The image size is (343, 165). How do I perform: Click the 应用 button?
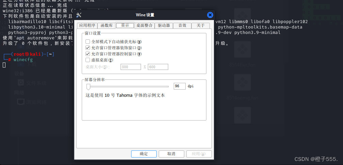pos(199,154)
